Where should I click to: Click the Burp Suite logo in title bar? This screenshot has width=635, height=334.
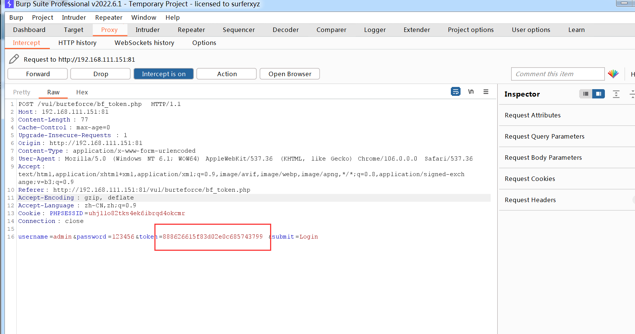tap(9, 4)
